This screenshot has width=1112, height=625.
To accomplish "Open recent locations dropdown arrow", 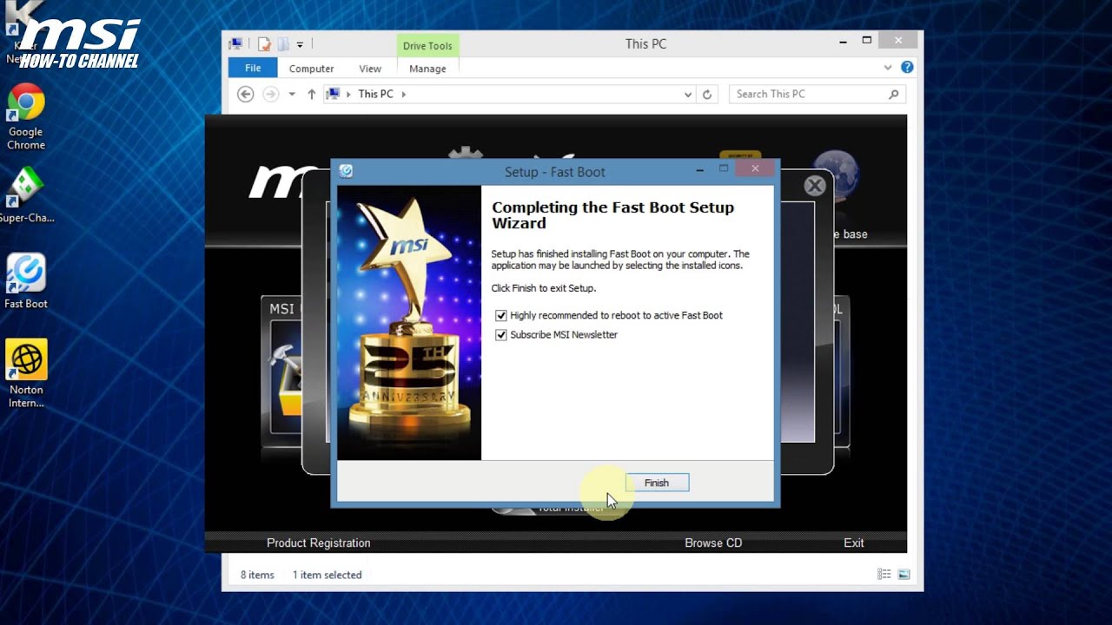I will [292, 94].
